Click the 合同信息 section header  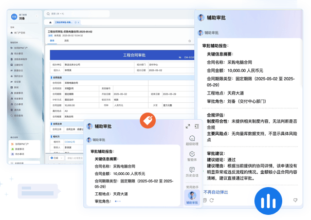(122, 78)
